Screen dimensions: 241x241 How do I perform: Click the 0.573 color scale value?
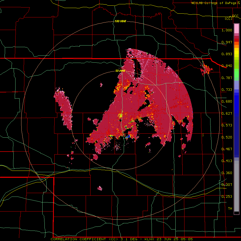(x=227, y=125)
